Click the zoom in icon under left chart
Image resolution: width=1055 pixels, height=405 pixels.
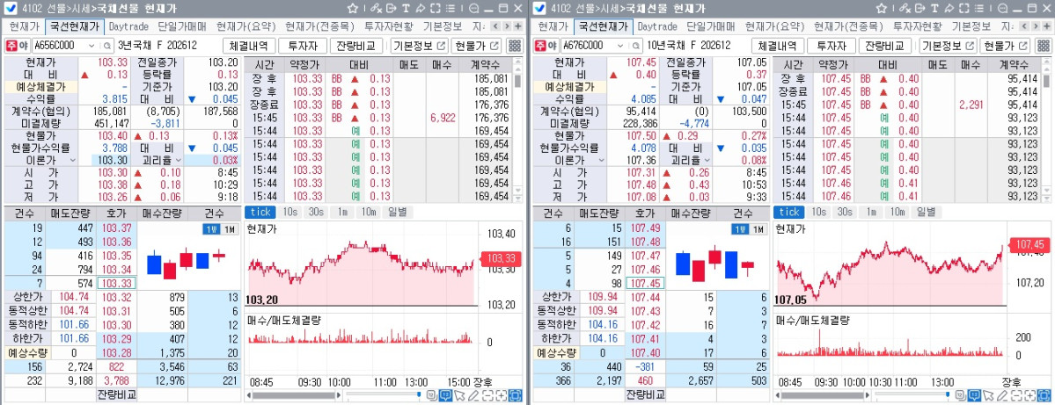(x=502, y=395)
